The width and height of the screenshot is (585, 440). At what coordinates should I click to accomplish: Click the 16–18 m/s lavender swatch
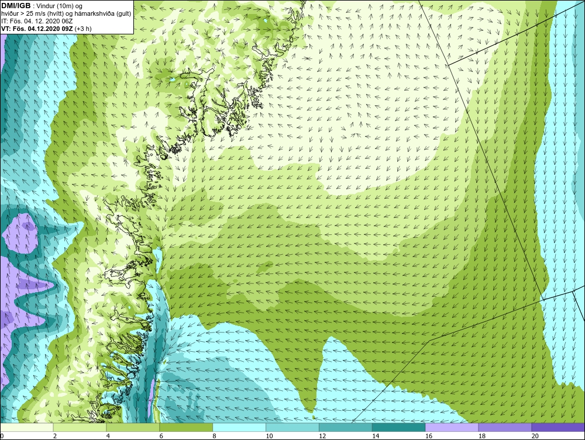(x=452, y=427)
